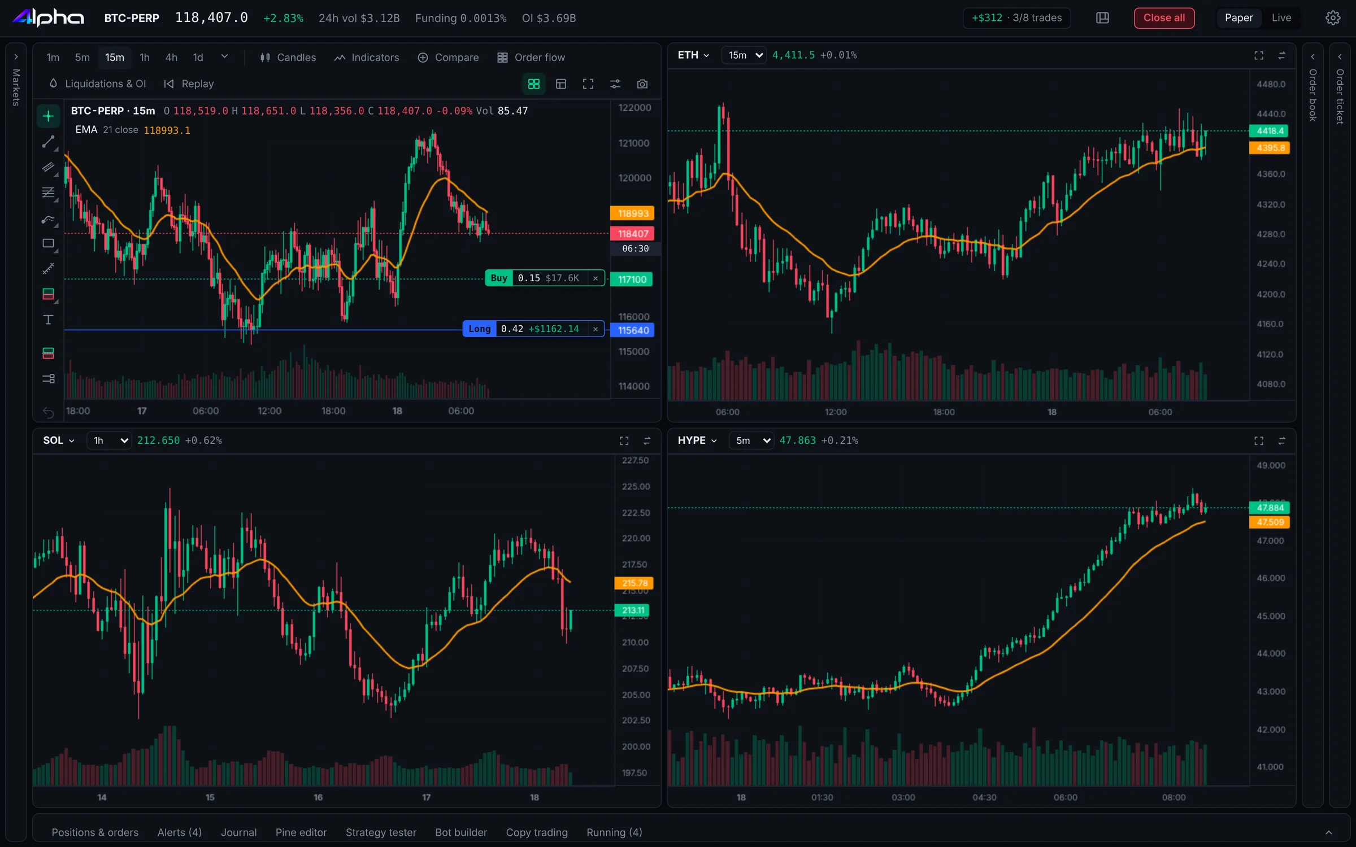Image resolution: width=1356 pixels, height=847 pixels.
Task: Open the Indicators menu
Action: [x=367, y=58]
